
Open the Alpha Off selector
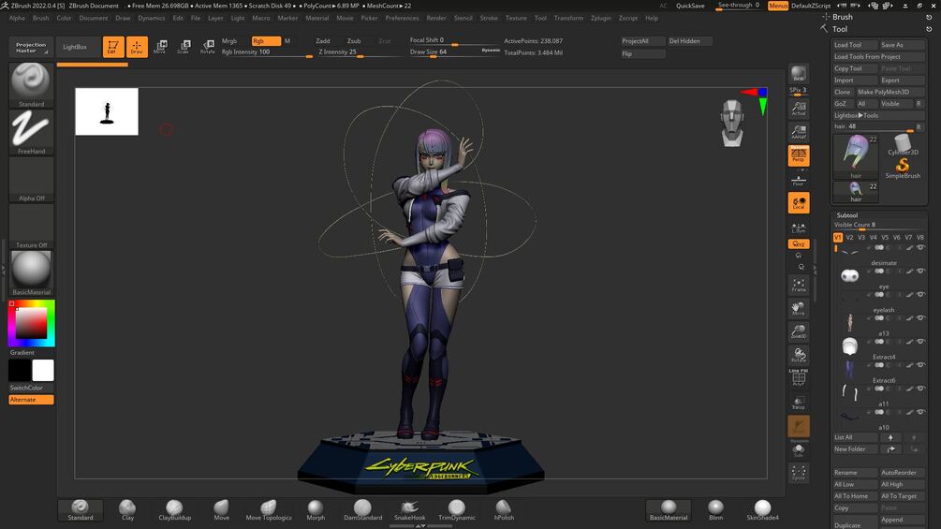[31, 180]
